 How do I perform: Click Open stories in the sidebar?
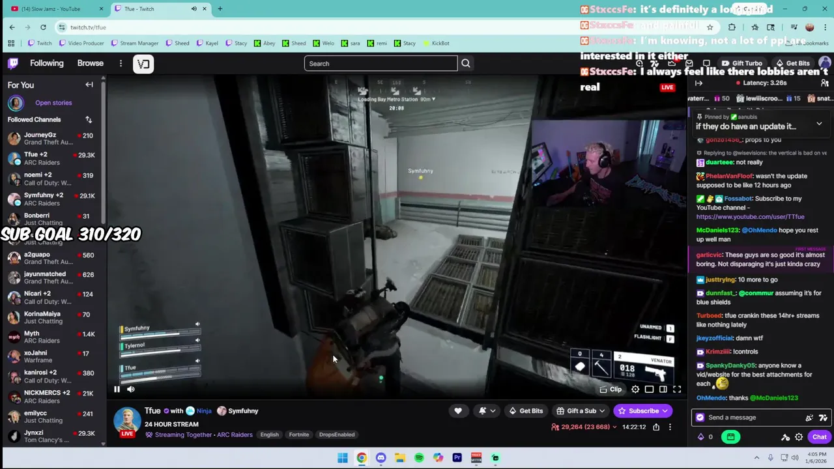(x=53, y=103)
